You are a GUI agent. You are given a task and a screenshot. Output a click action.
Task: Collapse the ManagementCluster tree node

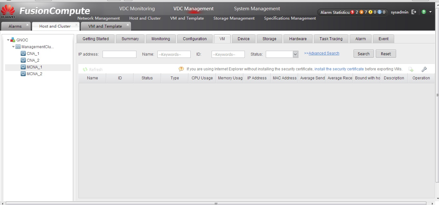[x=13, y=47]
